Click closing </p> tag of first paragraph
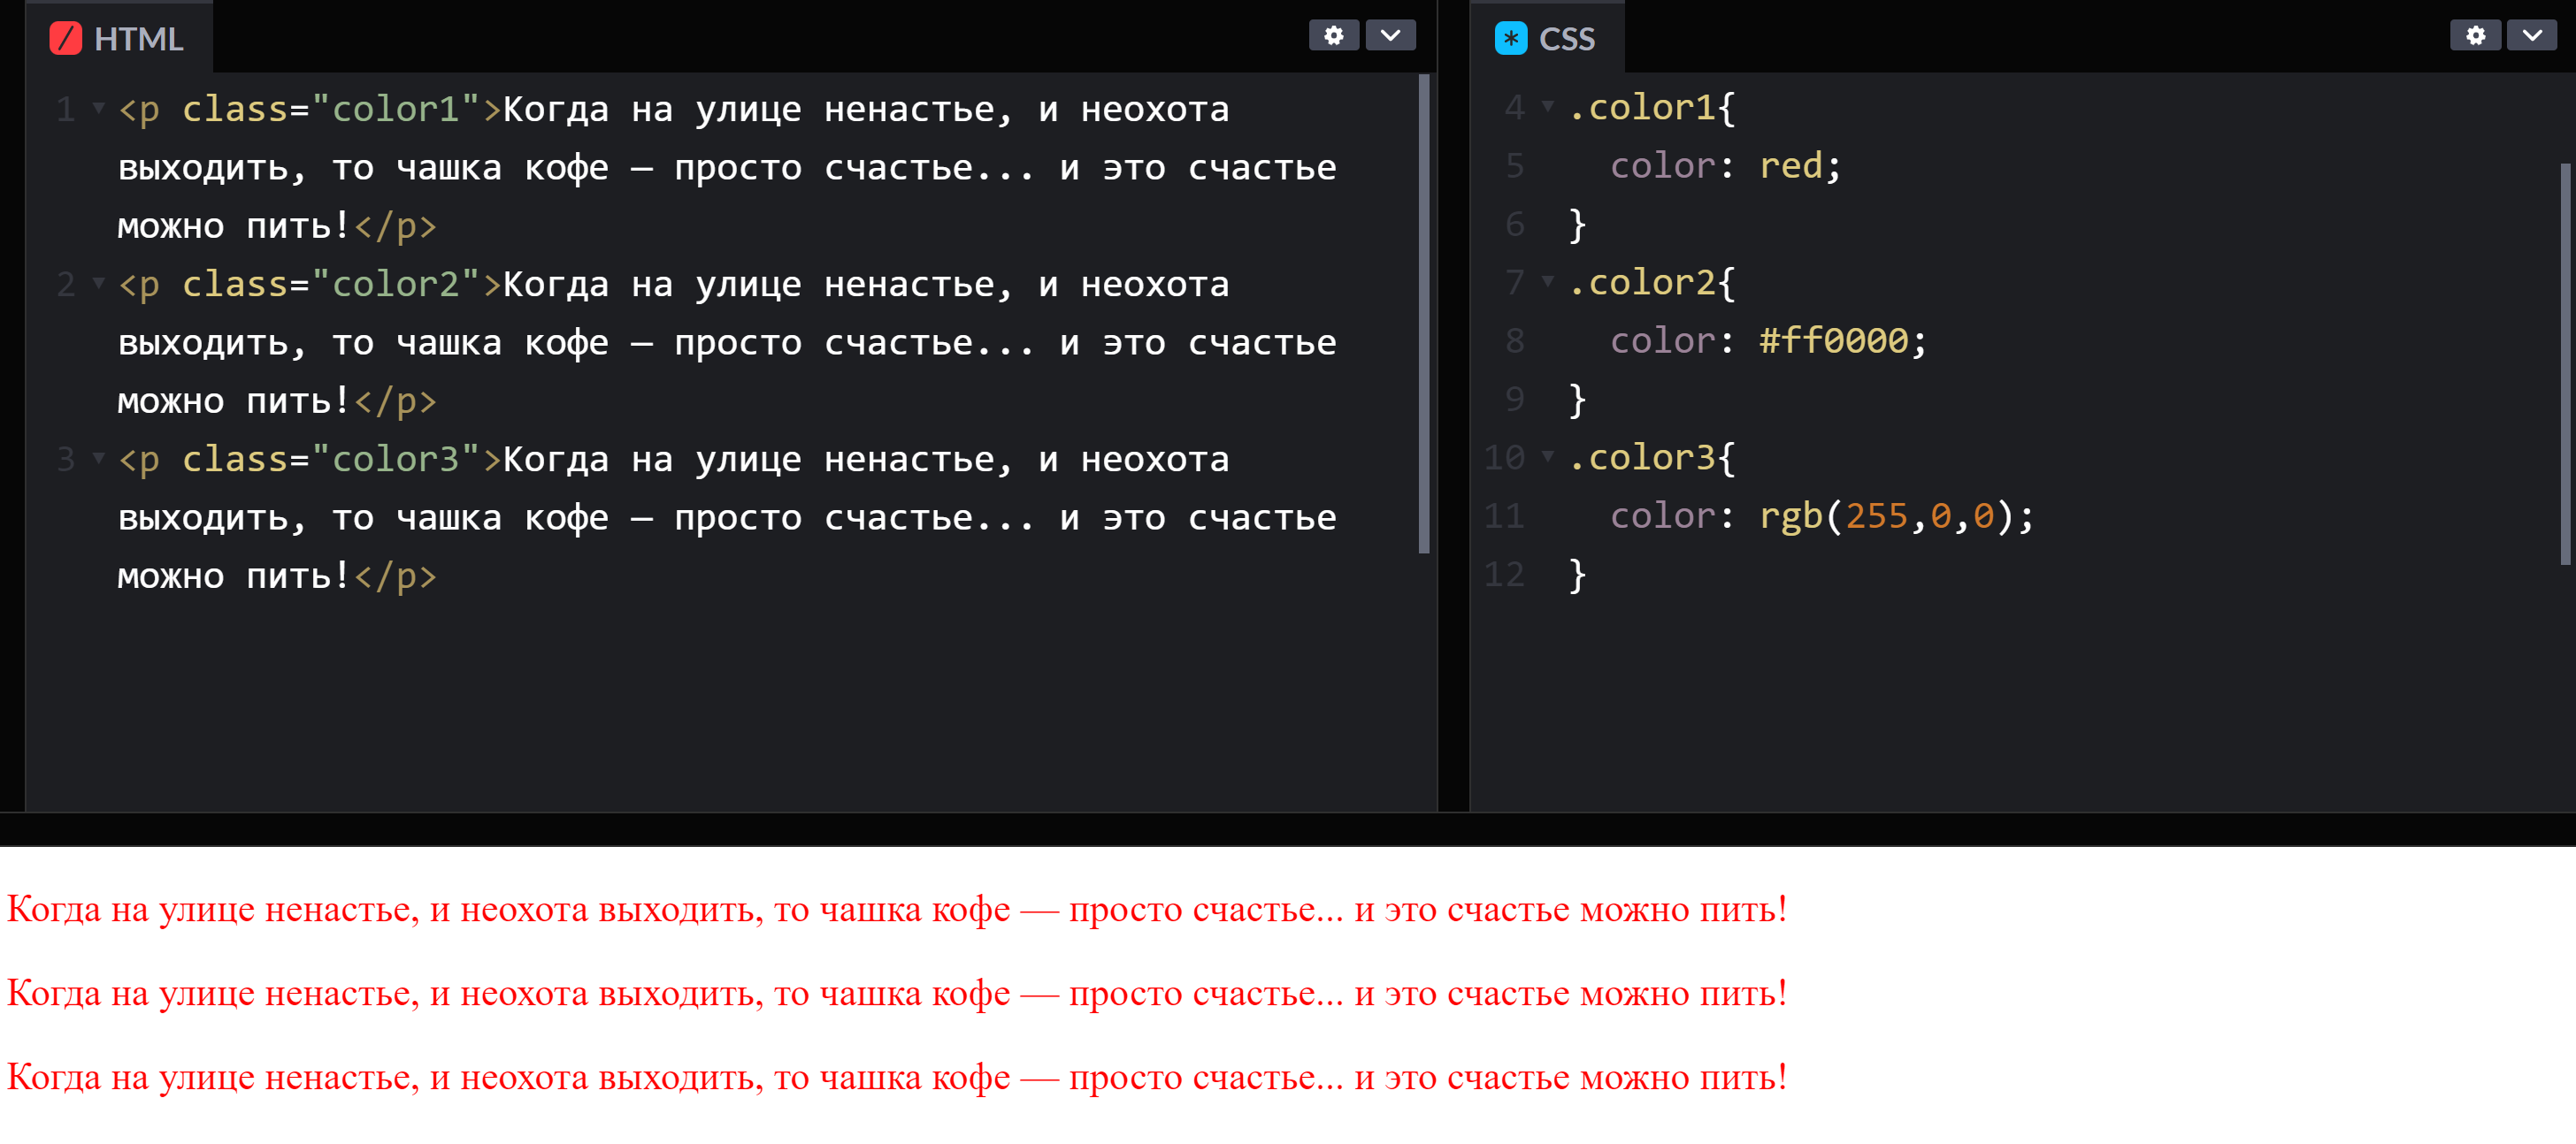The height and width of the screenshot is (1144, 2576). pyautogui.click(x=395, y=227)
